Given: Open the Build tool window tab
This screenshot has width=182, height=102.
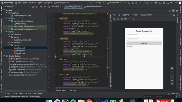Looking at the screenshot, I should 28,93.
